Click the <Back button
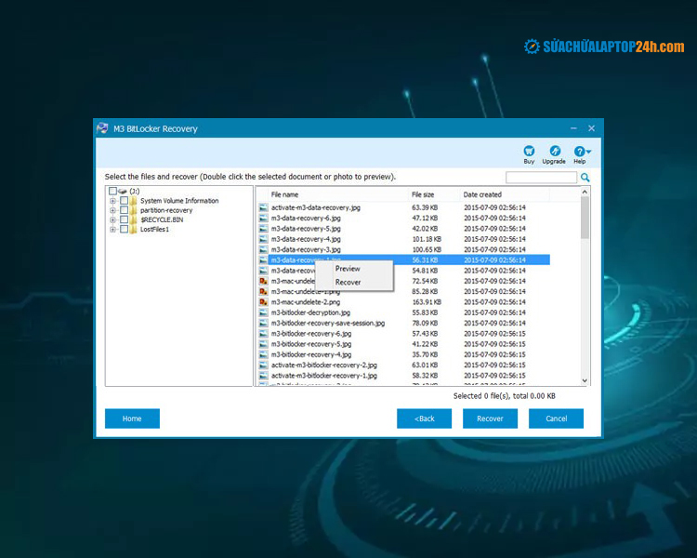The image size is (697, 558). [x=424, y=418]
